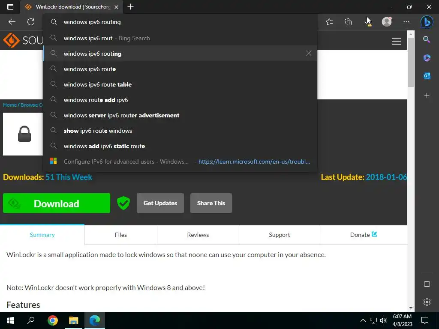Click the scrollbar down arrow
Screen dimensions: 439x329
[411, 308]
